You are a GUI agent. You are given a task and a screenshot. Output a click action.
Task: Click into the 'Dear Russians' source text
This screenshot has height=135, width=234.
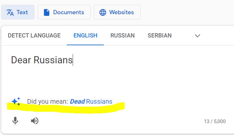pos(42,60)
